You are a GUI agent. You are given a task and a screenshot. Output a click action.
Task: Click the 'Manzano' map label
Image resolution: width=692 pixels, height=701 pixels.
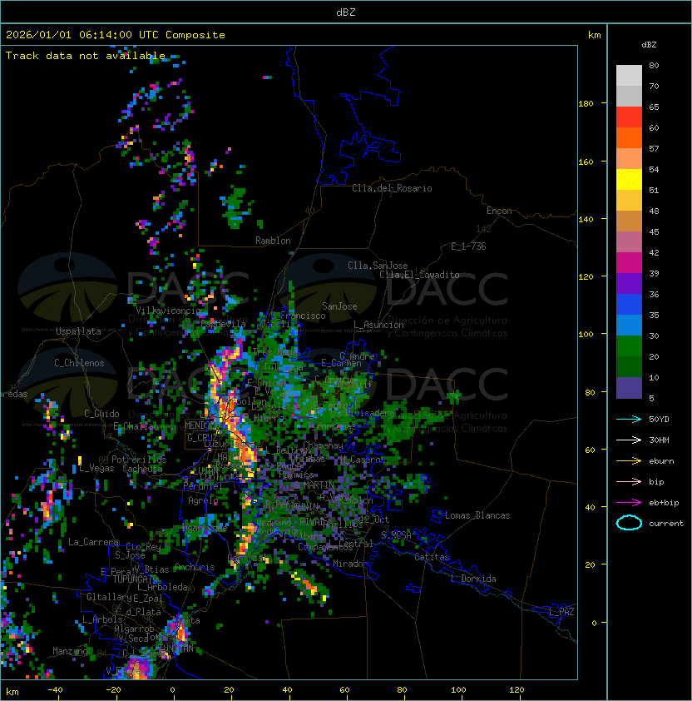pyautogui.click(x=70, y=651)
